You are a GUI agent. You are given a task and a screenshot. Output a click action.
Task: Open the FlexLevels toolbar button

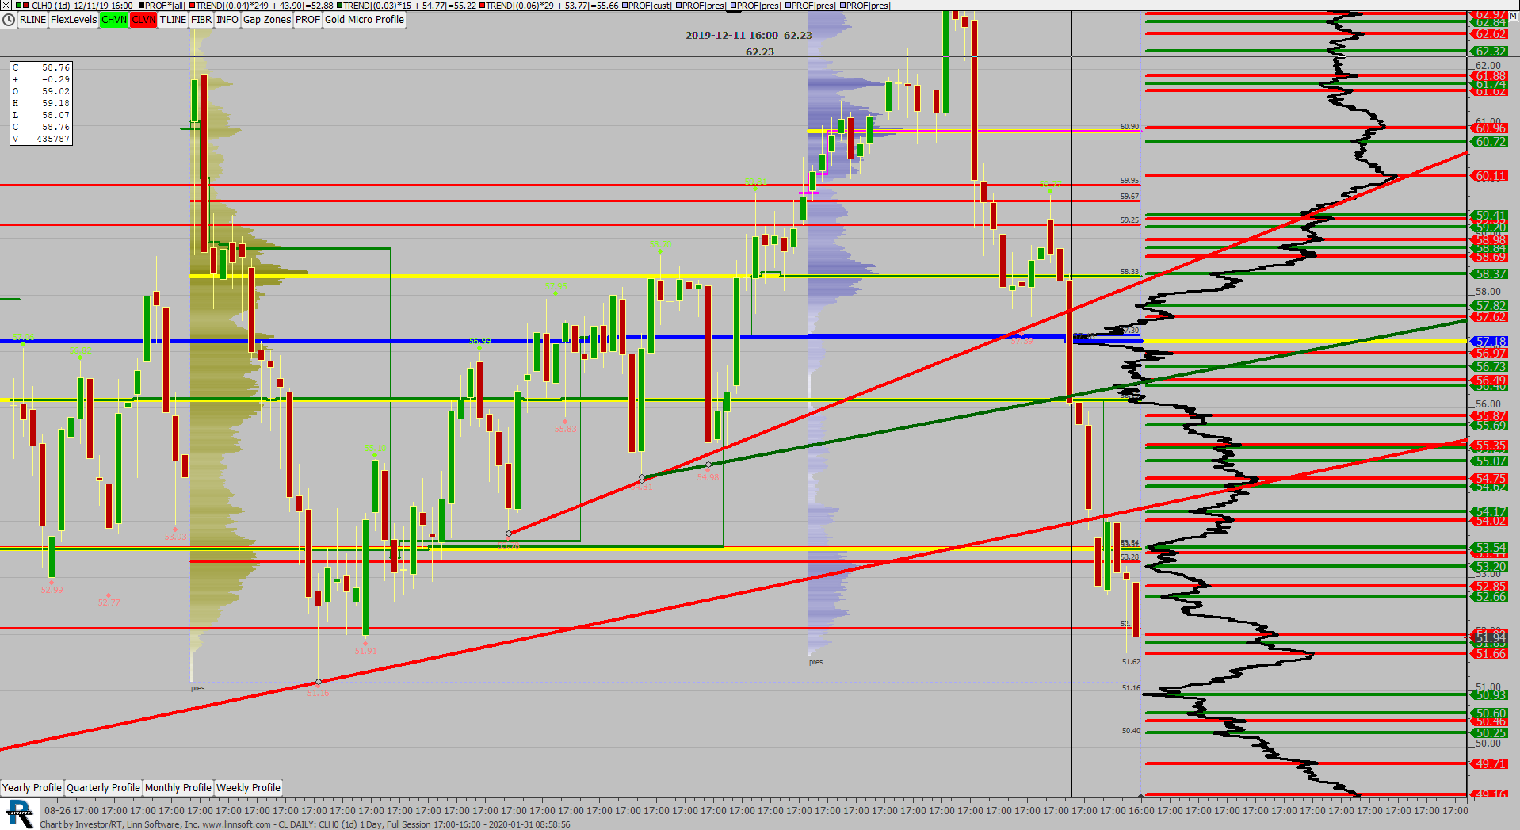[74, 20]
